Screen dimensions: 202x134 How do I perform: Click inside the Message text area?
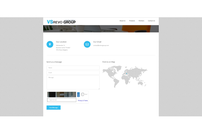coord(73,82)
